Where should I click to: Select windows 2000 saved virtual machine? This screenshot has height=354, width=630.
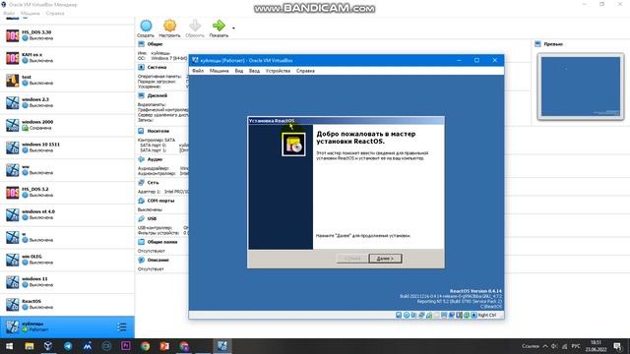click(67, 125)
